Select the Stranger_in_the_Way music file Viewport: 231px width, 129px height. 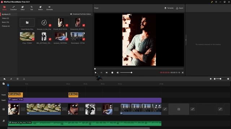click(x=44, y=23)
